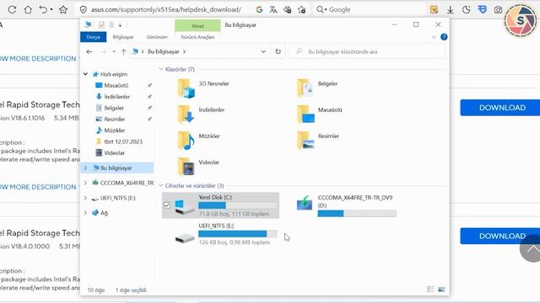The height and width of the screenshot is (303, 540).
Task: Click Bu bilgisayar breadcrumb in address bar
Action: coord(163,51)
